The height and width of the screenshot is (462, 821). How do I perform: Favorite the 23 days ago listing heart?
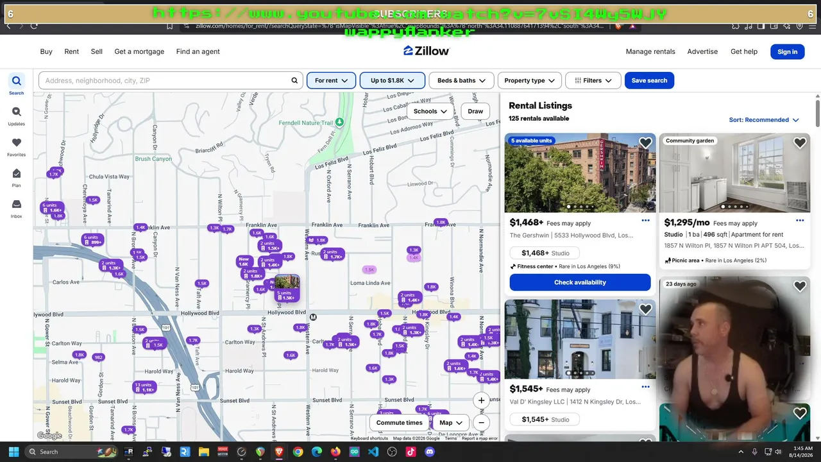[800, 286]
